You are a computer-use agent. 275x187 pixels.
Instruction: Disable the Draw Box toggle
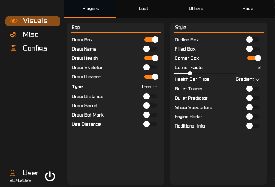pos(151,40)
